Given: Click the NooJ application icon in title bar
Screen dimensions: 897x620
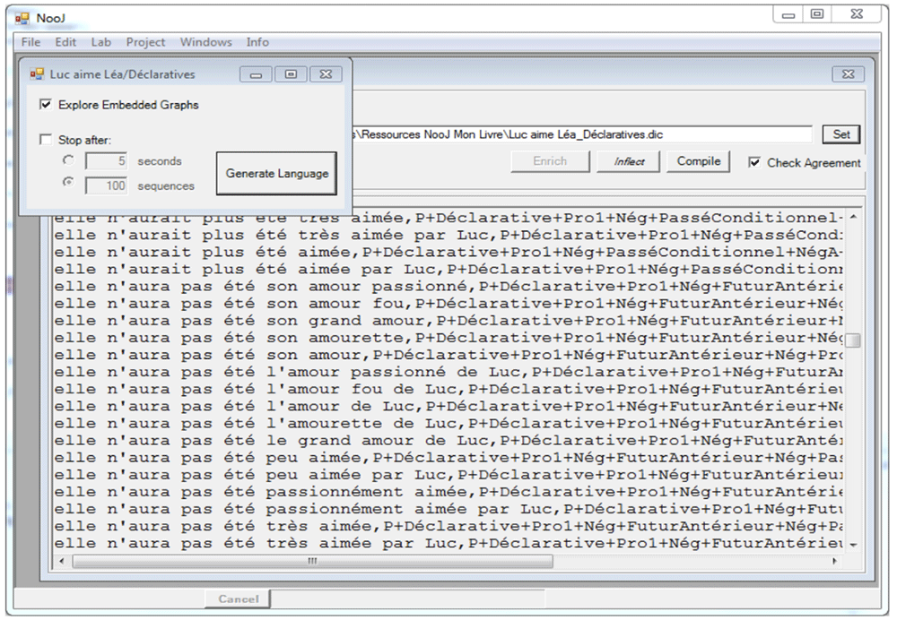Looking at the screenshot, I should (x=22, y=18).
